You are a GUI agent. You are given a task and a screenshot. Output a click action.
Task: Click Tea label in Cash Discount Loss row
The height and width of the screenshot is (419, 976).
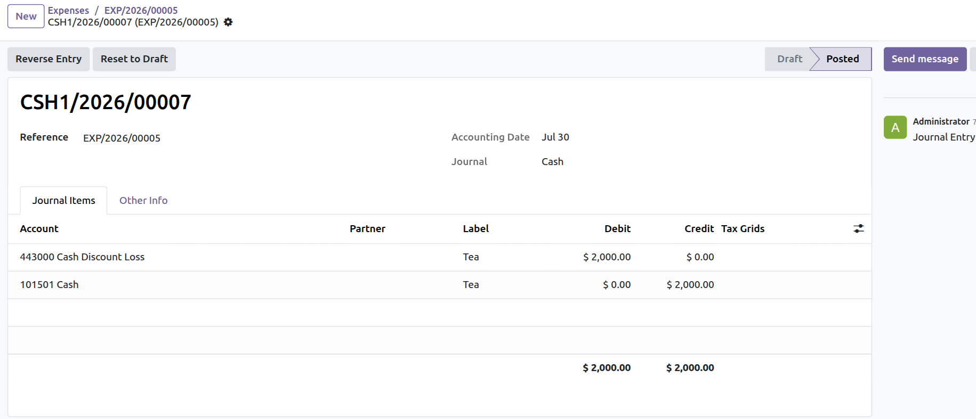coord(471,257)
